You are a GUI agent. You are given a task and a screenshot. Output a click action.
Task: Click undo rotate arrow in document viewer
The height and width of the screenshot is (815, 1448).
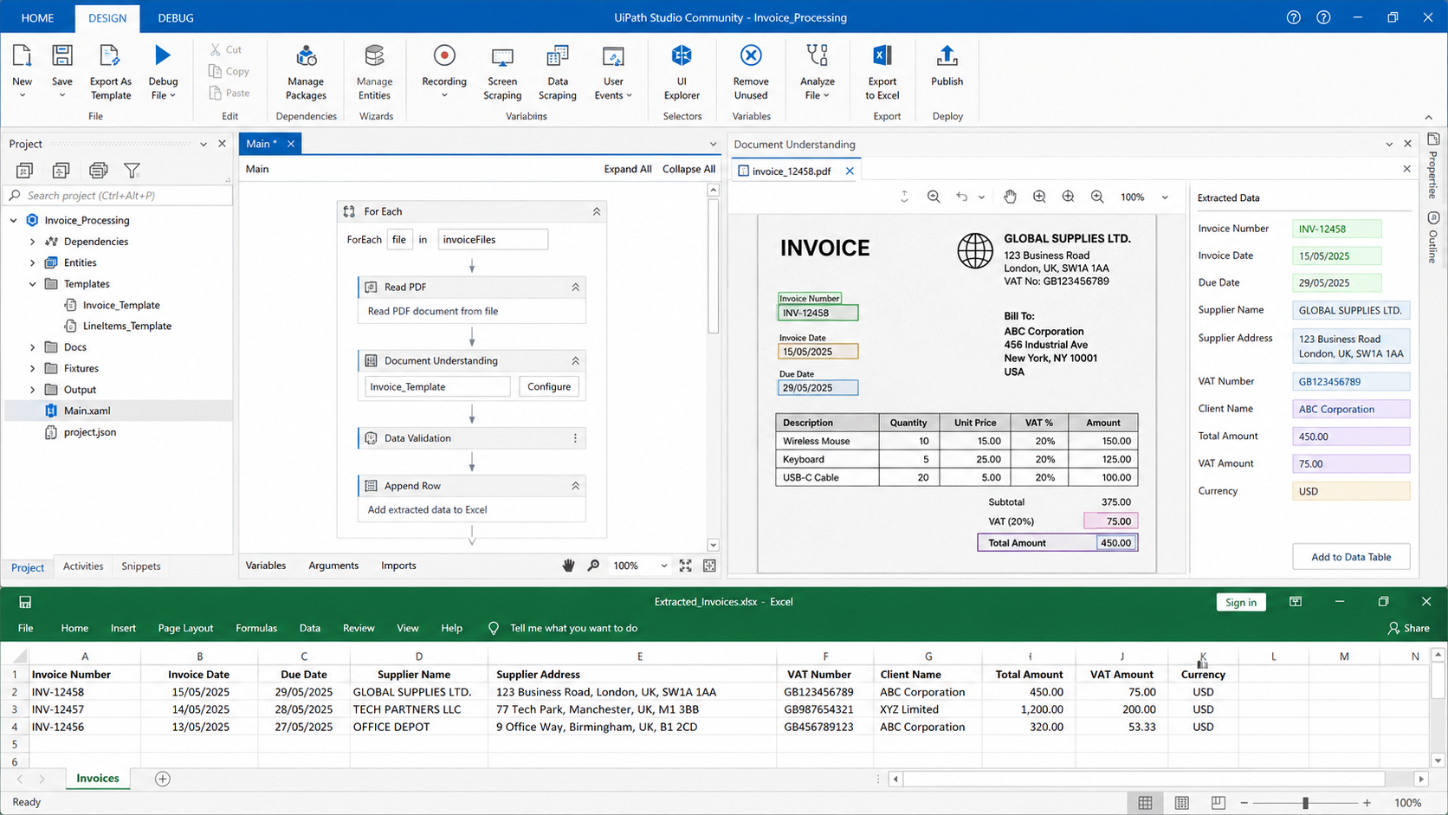(x=962, y=197)
